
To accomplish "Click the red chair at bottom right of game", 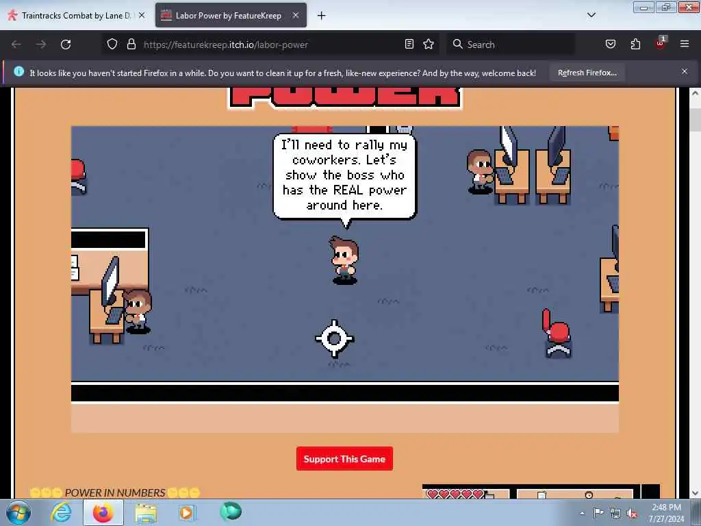I will tap(556, 332).
